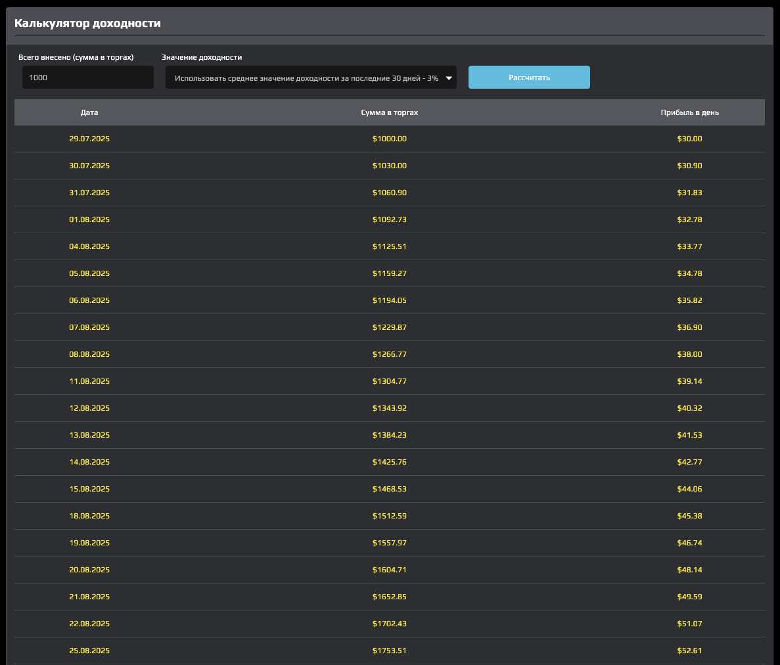
Task: Select date 06.08.2025
Action: [x=89, y=300]
